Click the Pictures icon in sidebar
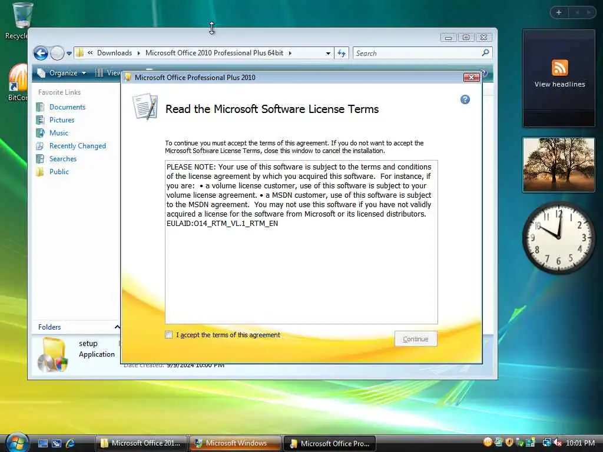 coord(40,120)
